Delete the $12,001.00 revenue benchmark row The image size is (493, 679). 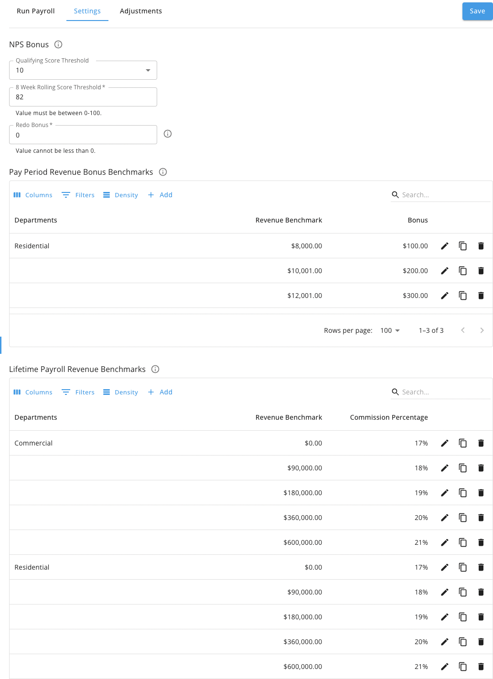(x=481, y=296)
